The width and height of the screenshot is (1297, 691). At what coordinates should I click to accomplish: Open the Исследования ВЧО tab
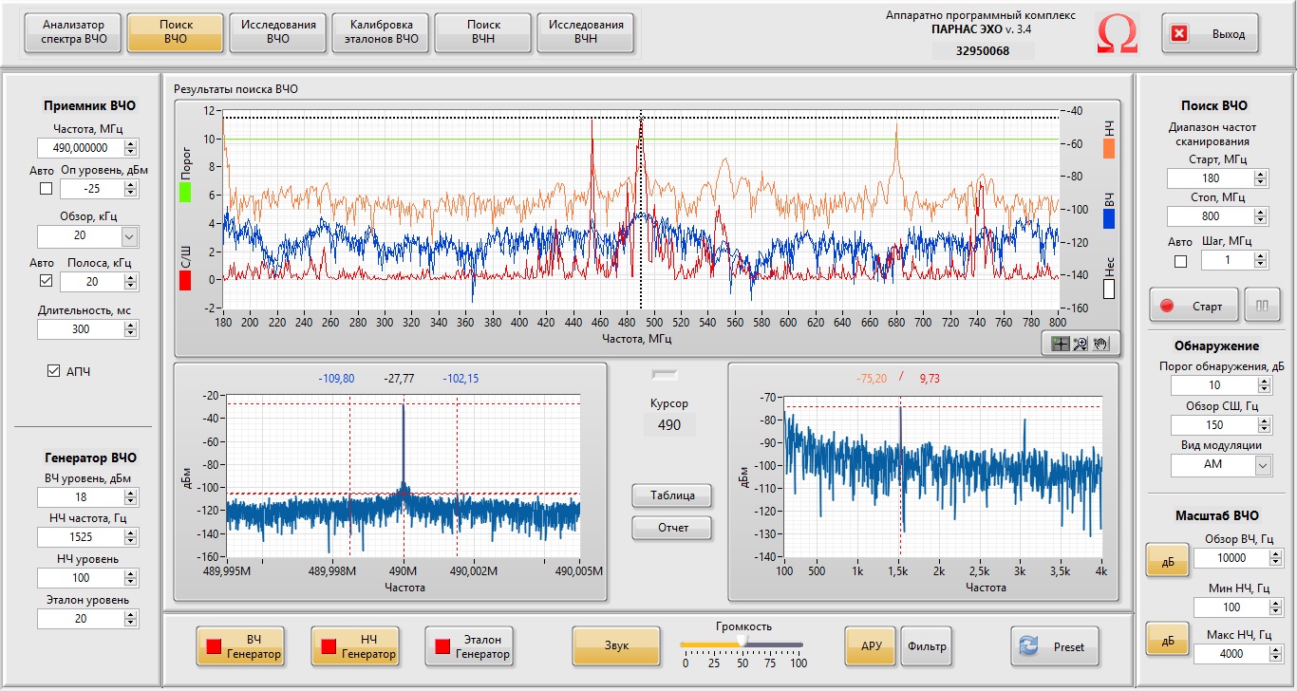(x=278, y=33)
